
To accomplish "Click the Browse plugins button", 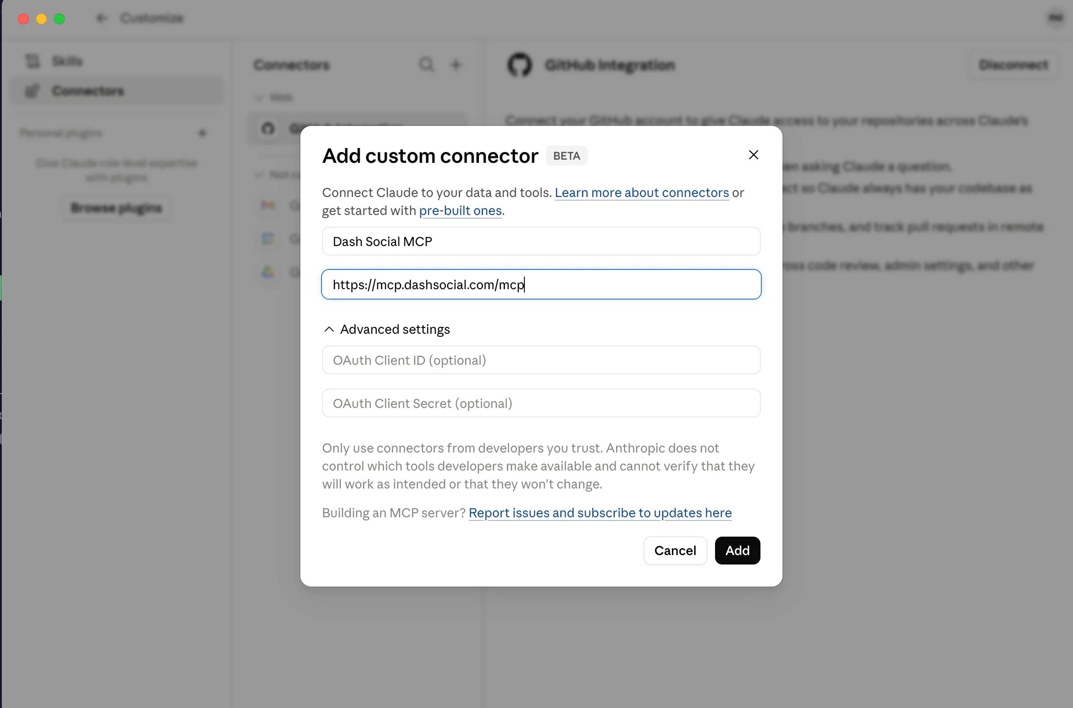I will 116,208.
